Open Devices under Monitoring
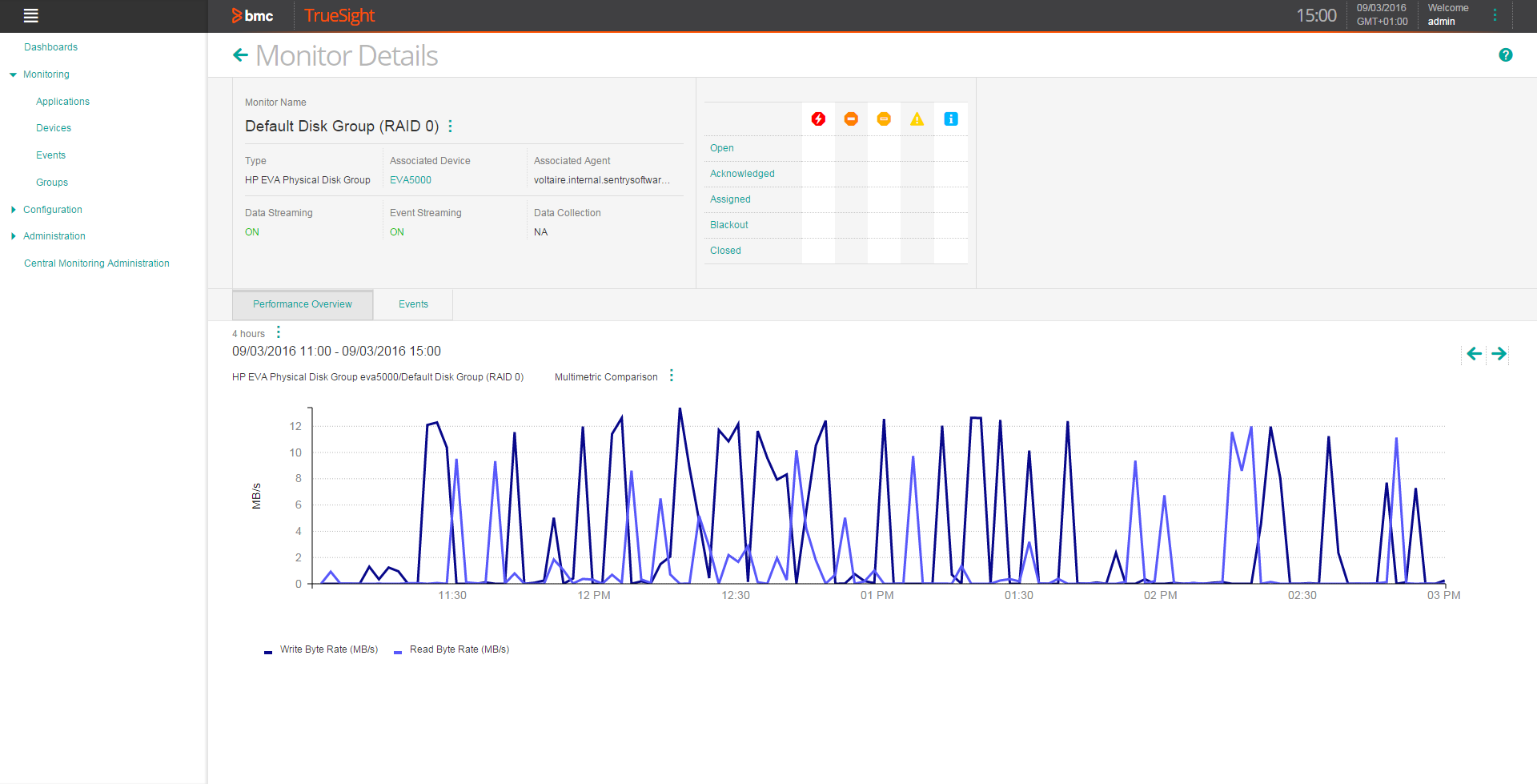Viewport: 1537px width, 784px height. point(54,128)
